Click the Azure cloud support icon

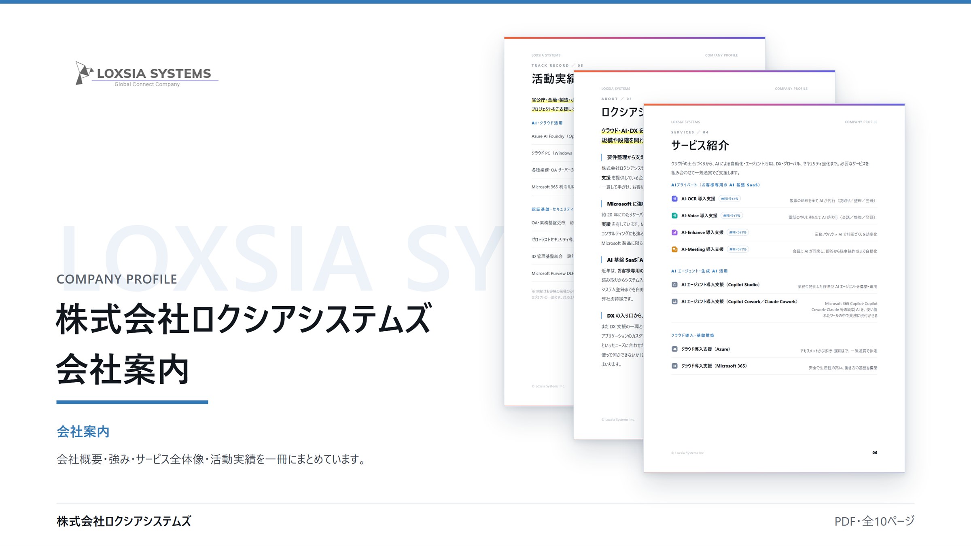(674, 349)
